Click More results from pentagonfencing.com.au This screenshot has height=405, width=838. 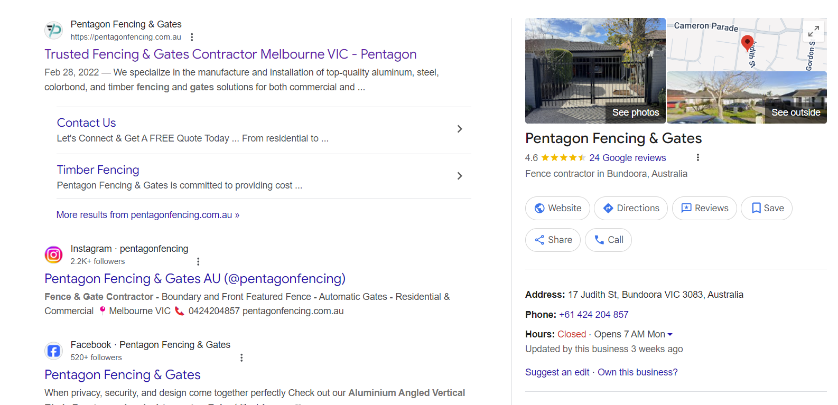[x=148, y=215]
